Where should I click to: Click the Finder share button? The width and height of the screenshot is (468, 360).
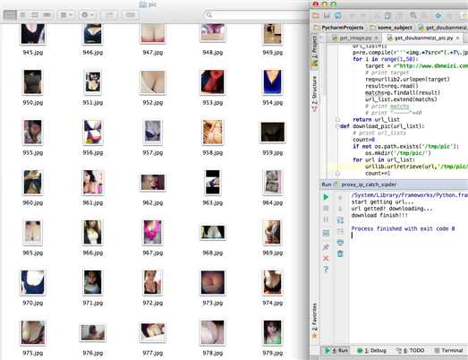point(108,14)
